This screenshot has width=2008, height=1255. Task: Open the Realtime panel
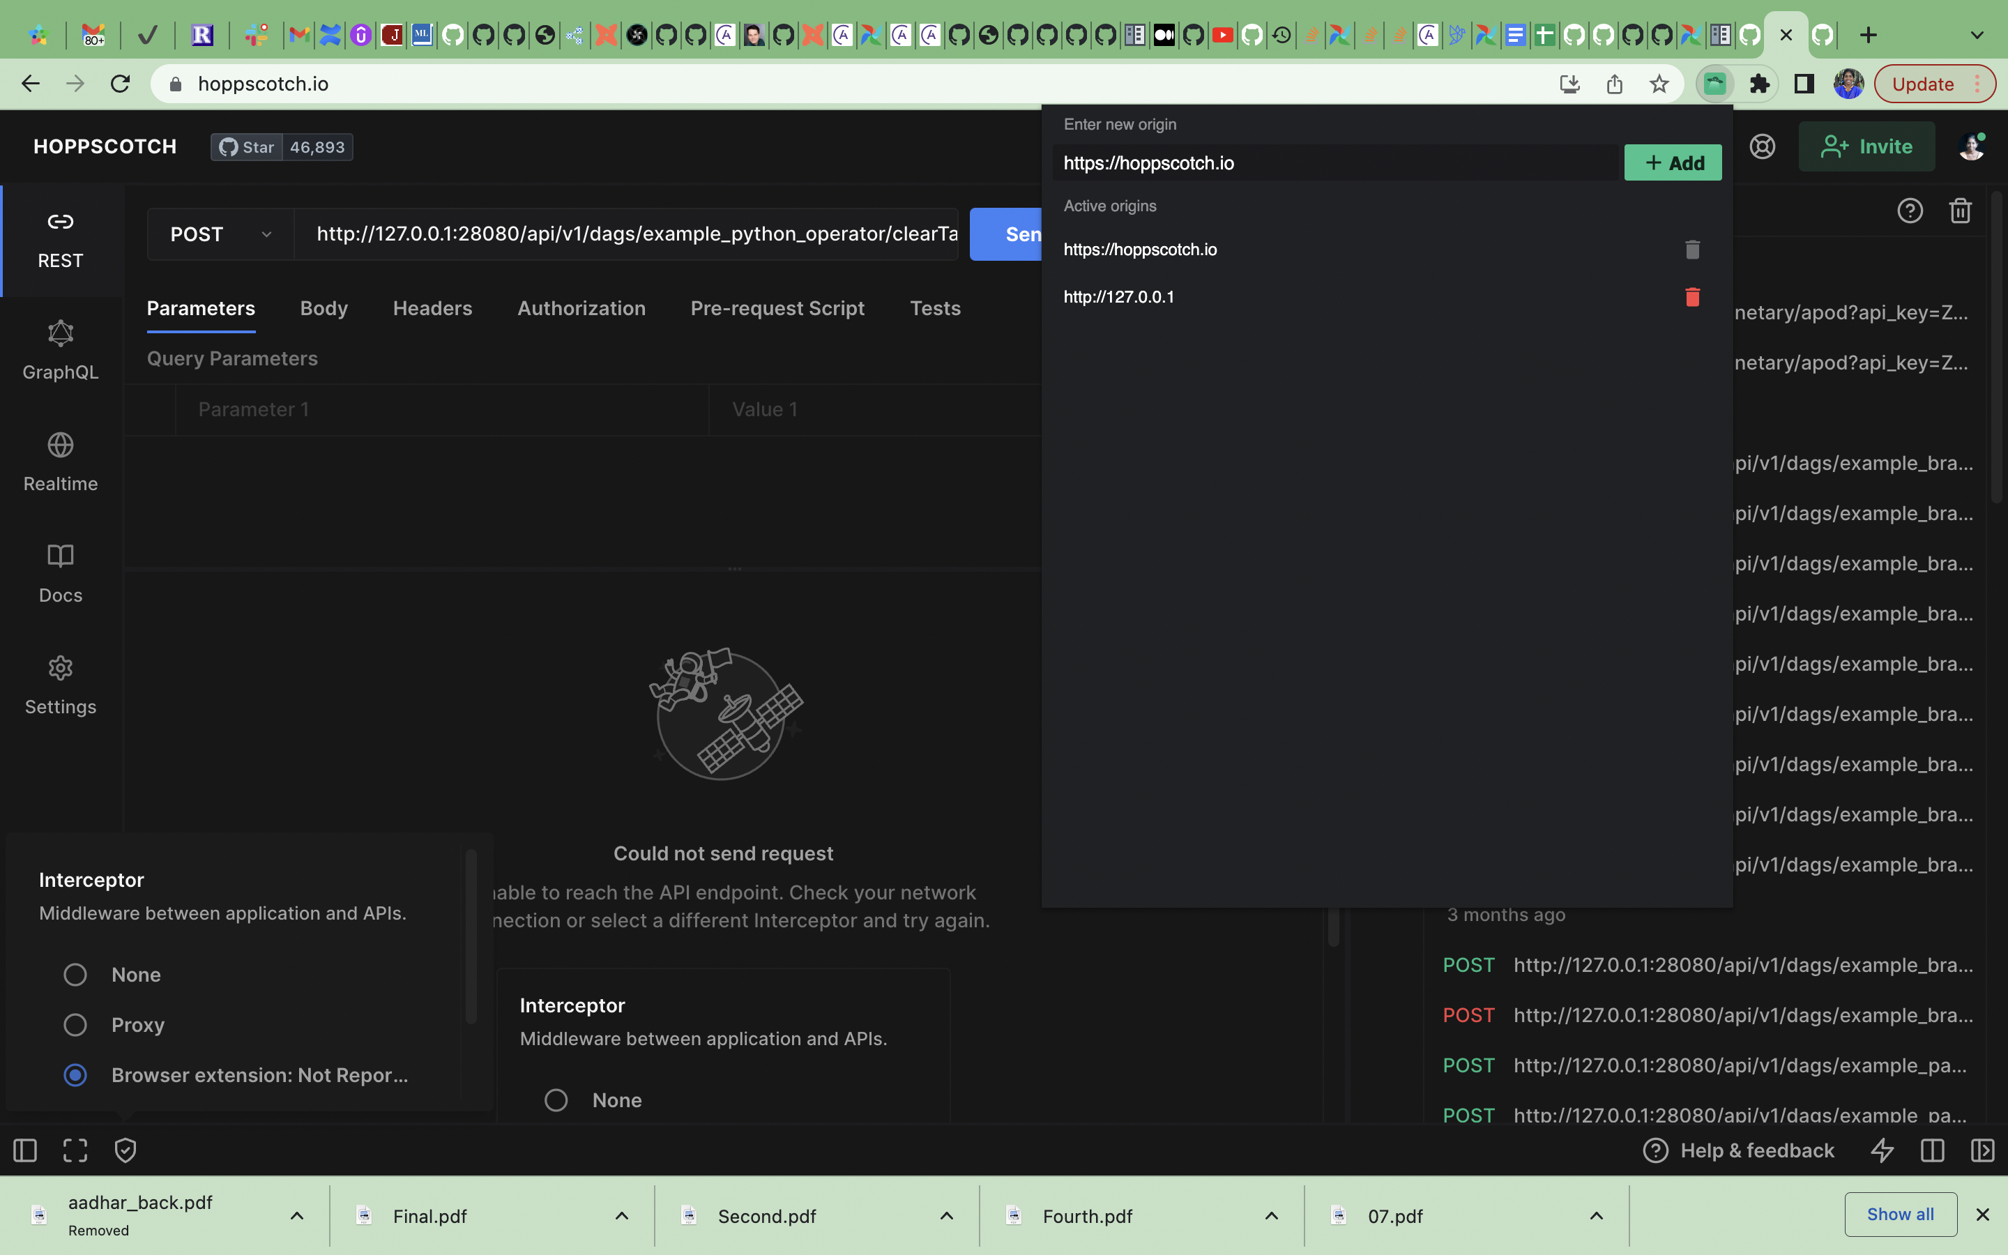click(x=60, y=462)
